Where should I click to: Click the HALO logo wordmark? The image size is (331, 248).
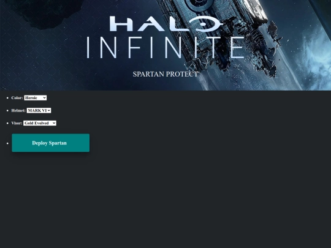[166, 24]
